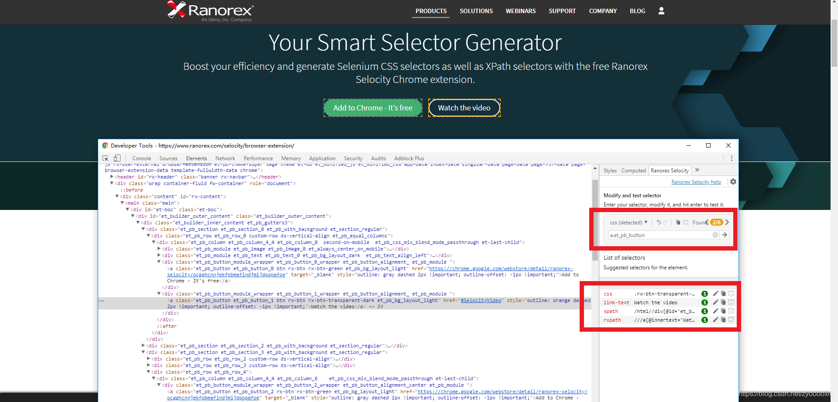This screenshot has height=402, width=838.
Task: Open Ranorex Selocity settings gear
Action: (x=733, y=182)
